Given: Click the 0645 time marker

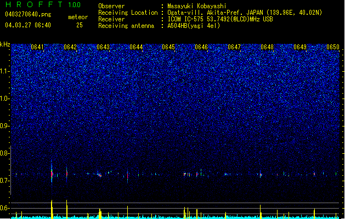Looking at the screenshot, I should tap(168, 47).
